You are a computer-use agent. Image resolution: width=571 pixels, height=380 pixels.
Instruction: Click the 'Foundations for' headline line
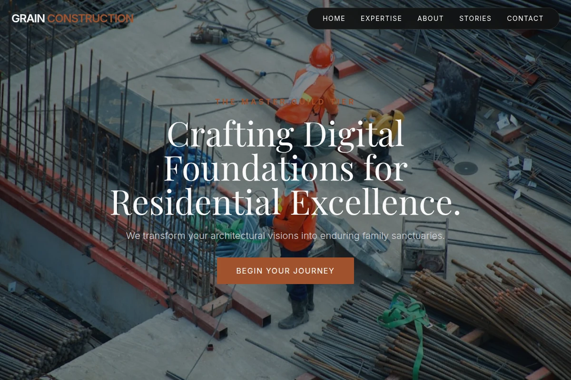(285, 168)
